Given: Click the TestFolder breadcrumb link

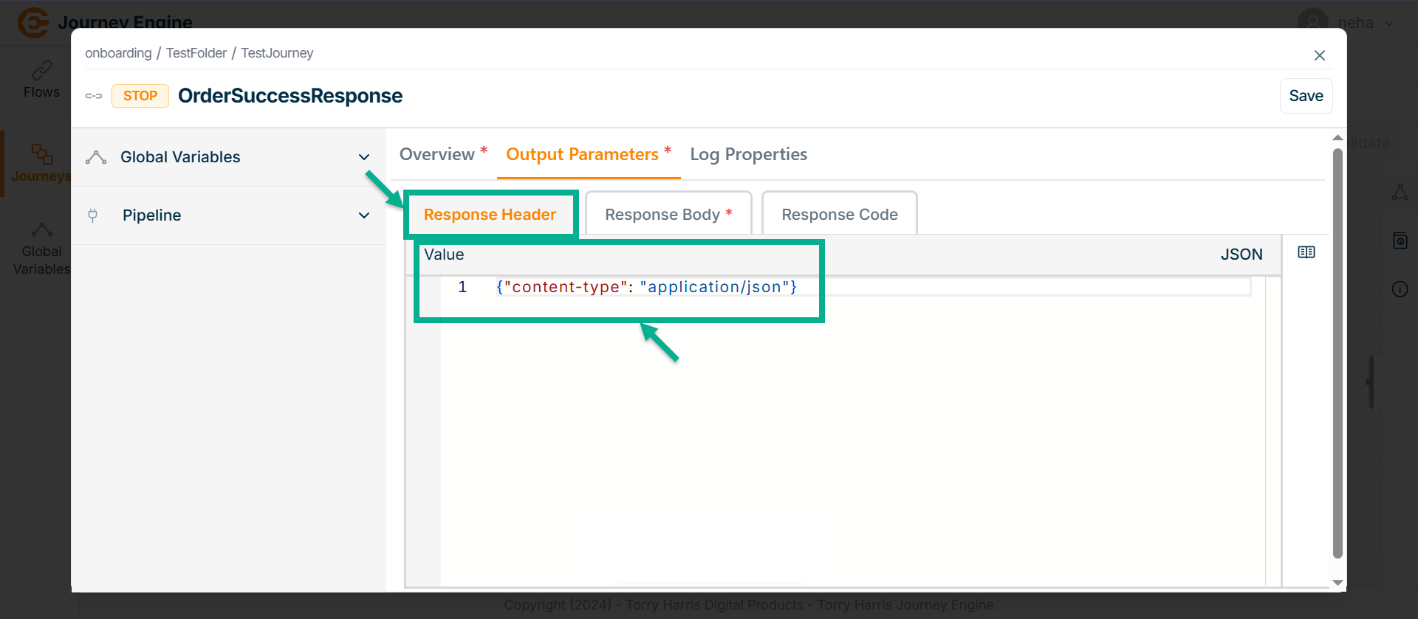Looking at the screenshot, I should pyautogui.click(x=196, y=53).
